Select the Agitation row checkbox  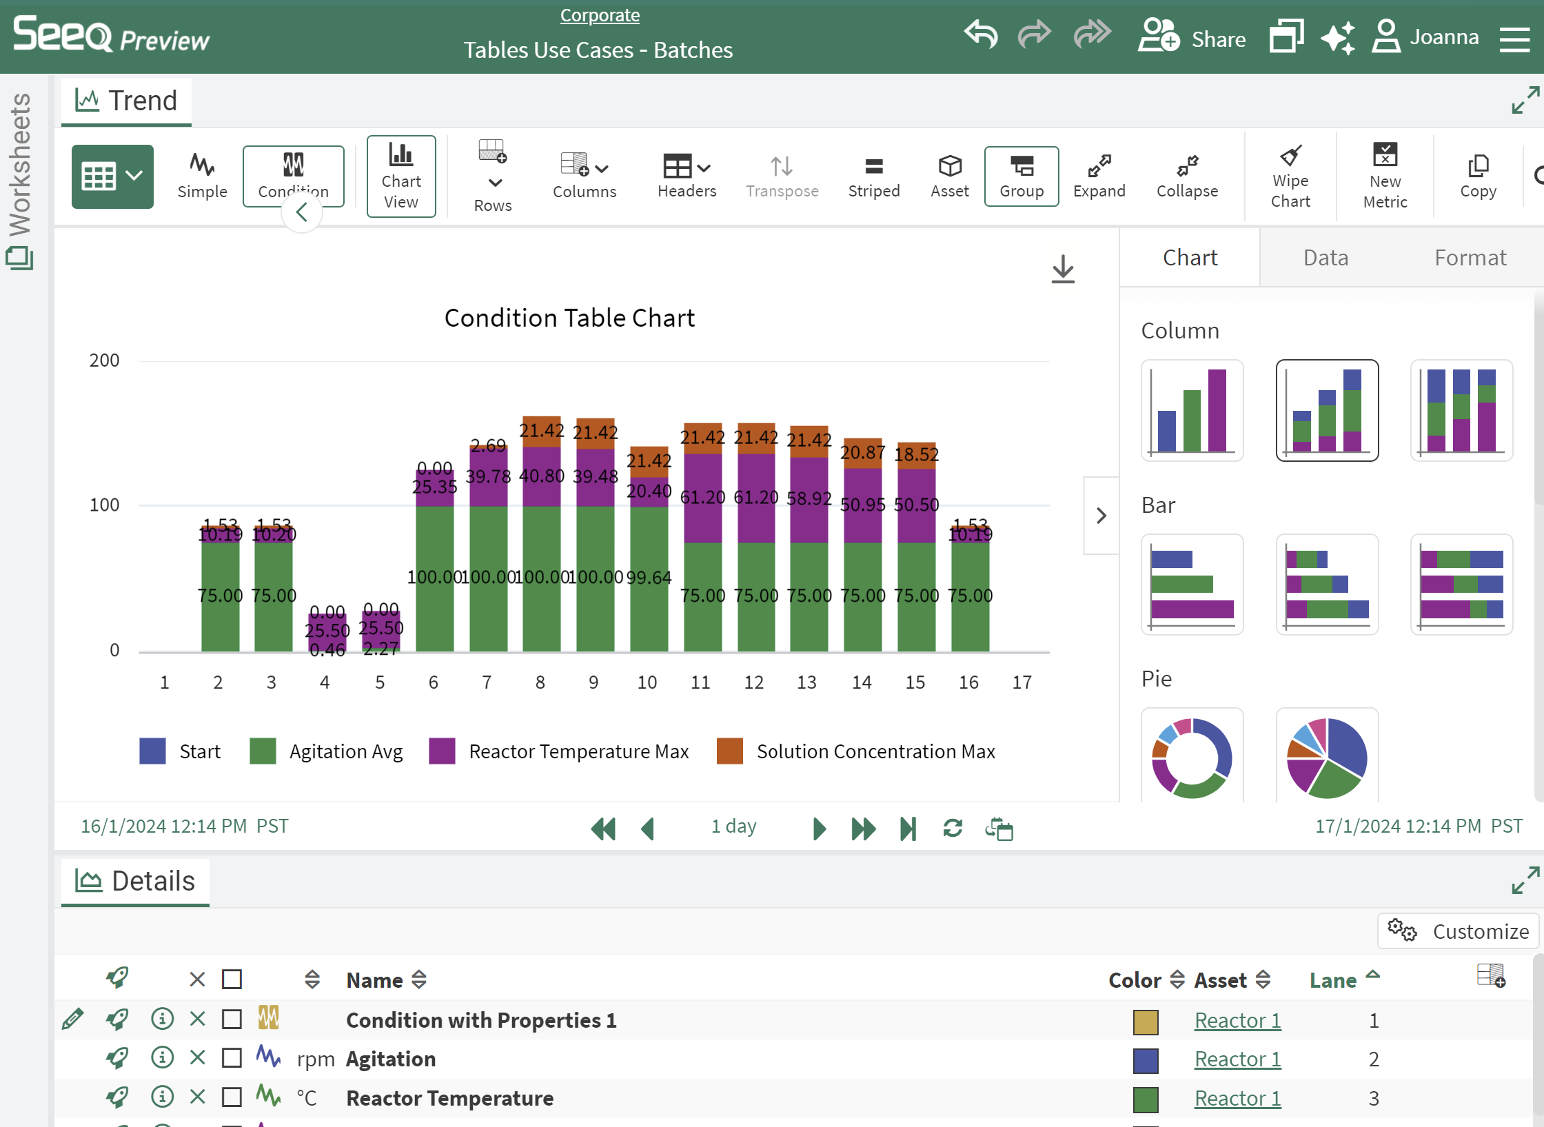click(232, 1058)
